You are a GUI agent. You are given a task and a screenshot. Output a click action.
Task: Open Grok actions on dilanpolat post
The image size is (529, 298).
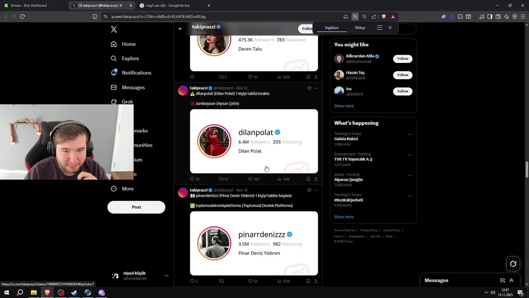point(309,88)
